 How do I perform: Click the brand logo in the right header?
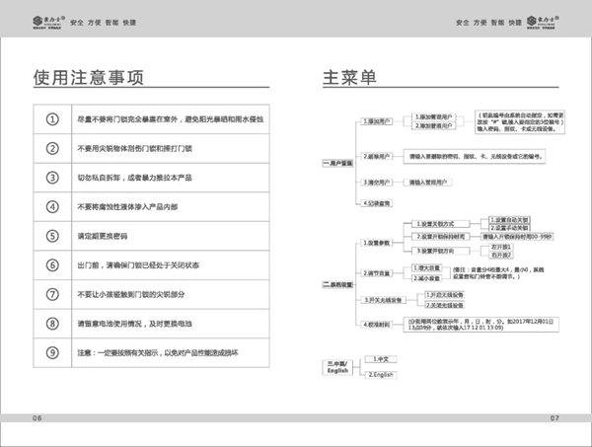[543, 23]
